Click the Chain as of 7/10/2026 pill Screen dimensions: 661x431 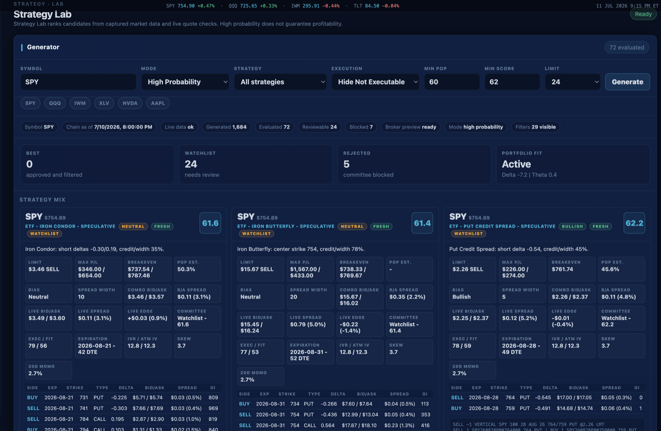[x=109, y=127]
